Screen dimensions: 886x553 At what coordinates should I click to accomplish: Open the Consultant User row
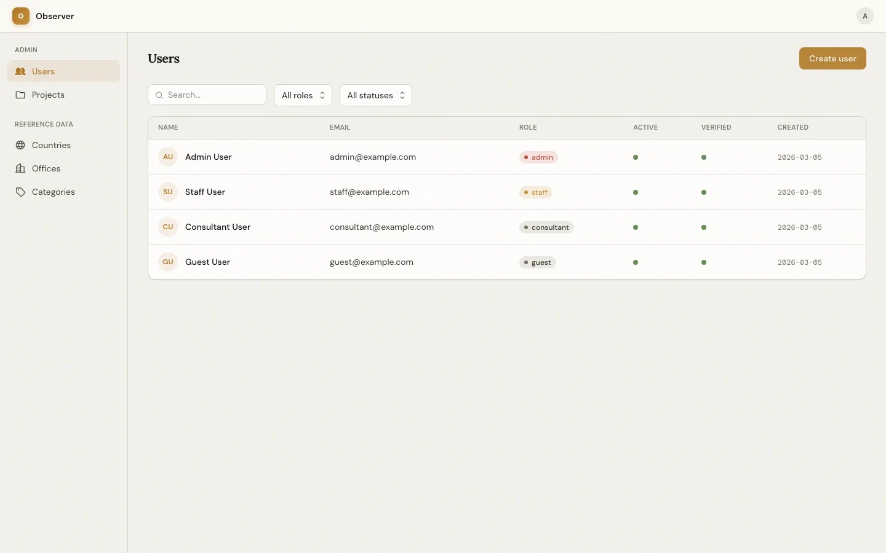(218, 227)
